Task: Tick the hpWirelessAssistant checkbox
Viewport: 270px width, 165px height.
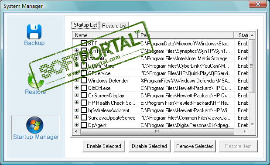Action: coord(84,110)
